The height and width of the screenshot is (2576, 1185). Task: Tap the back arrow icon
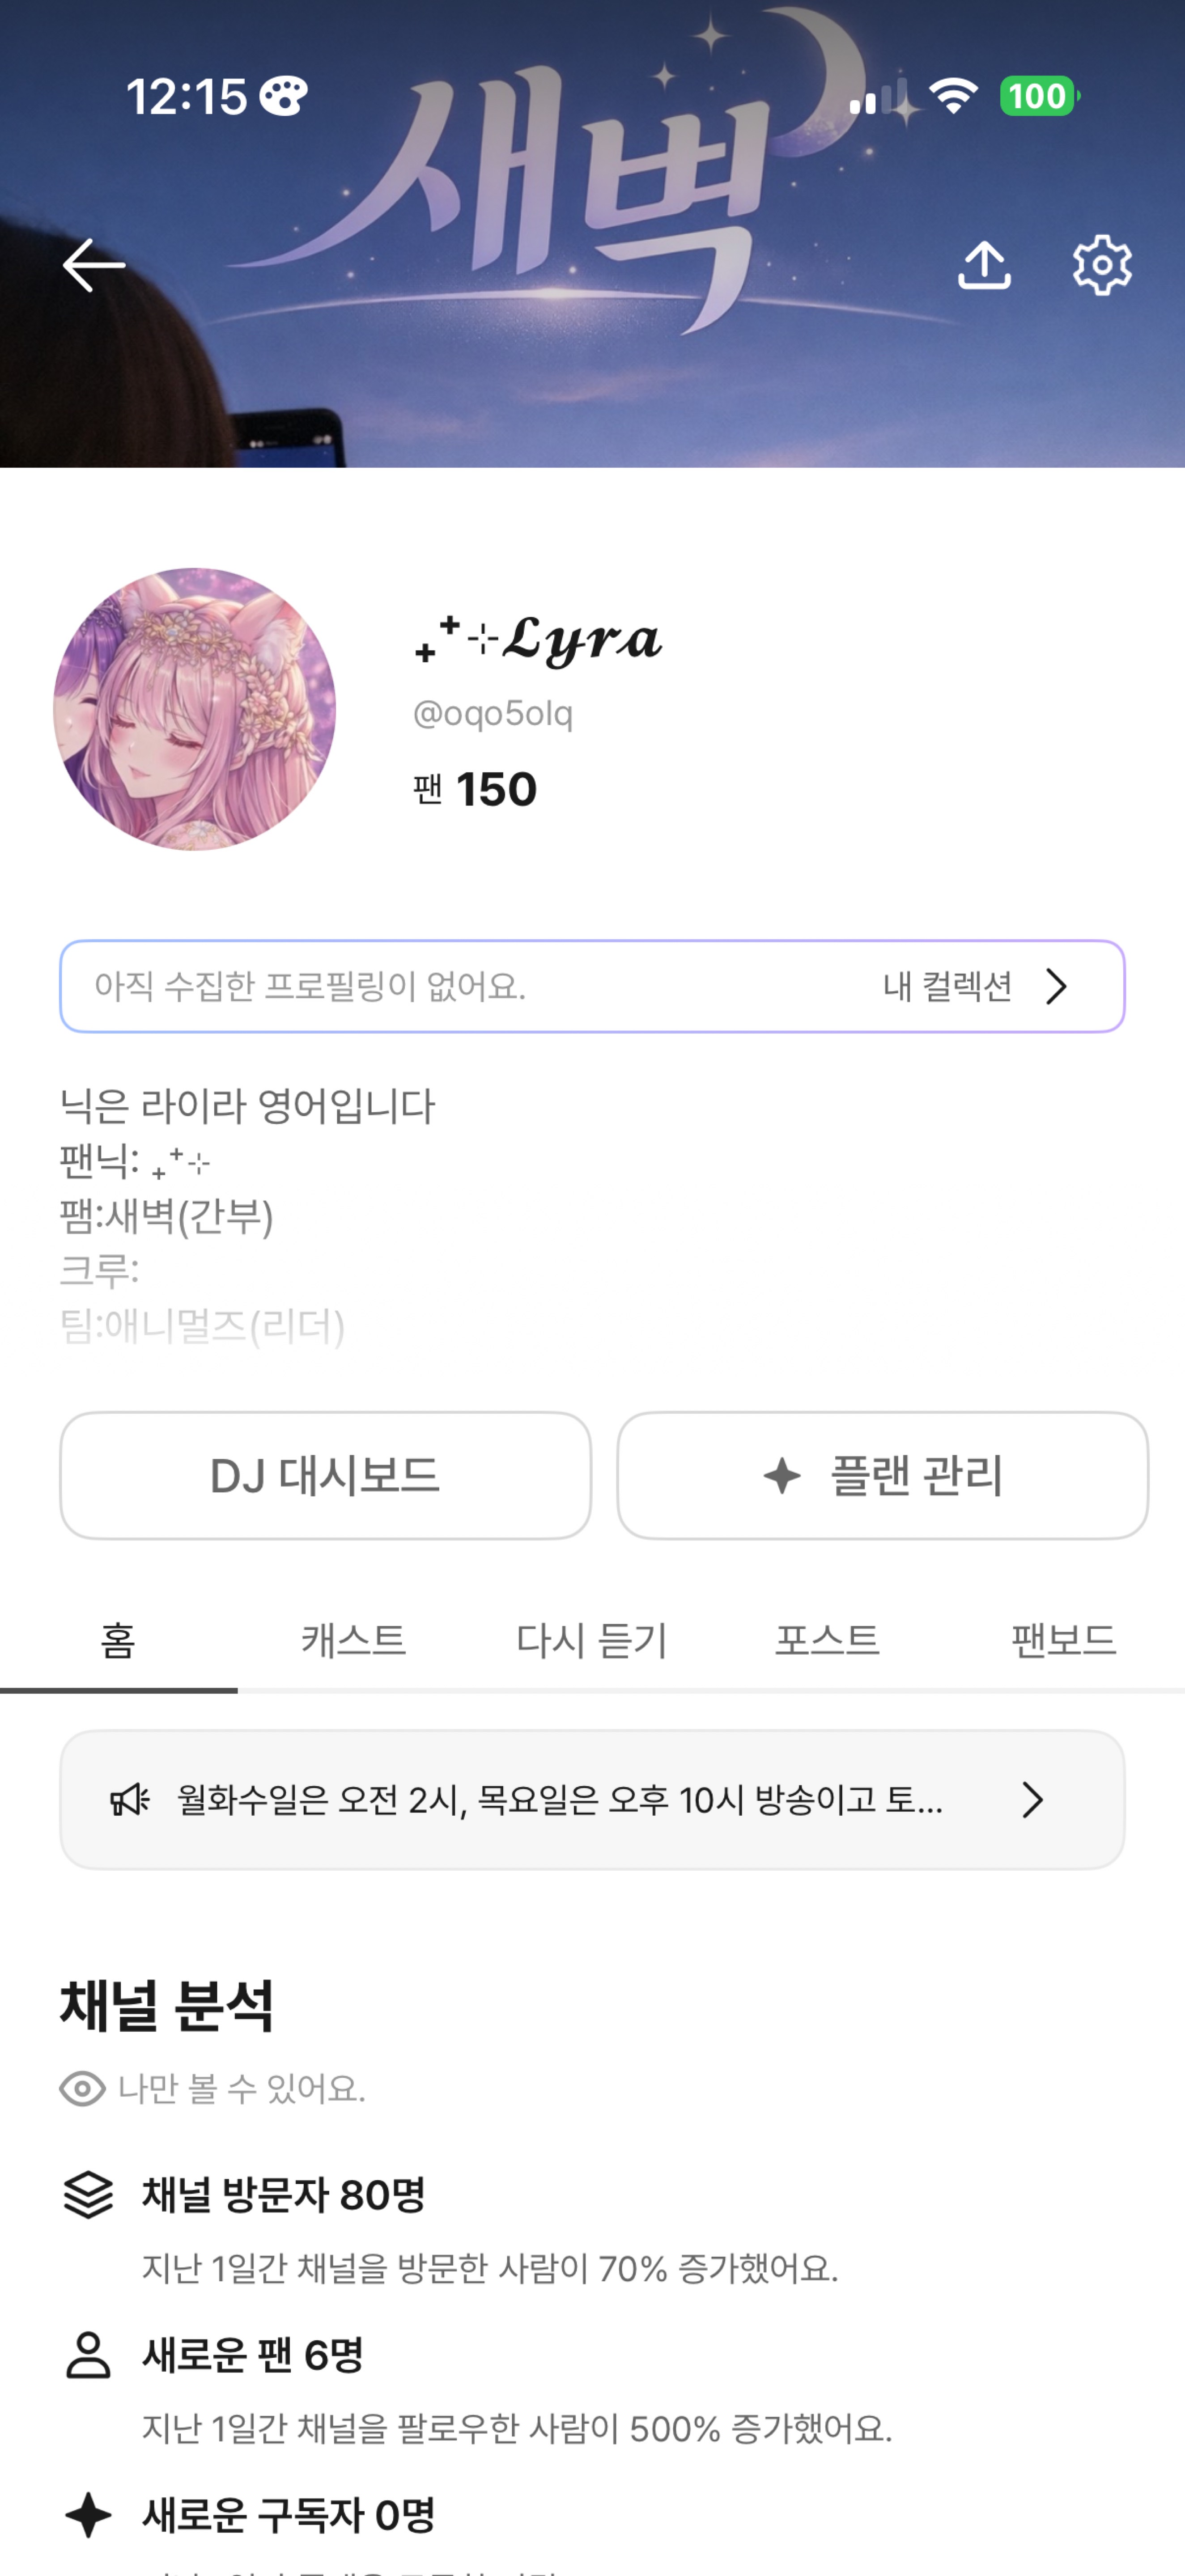pyautogui.click(x=94, y=265)
